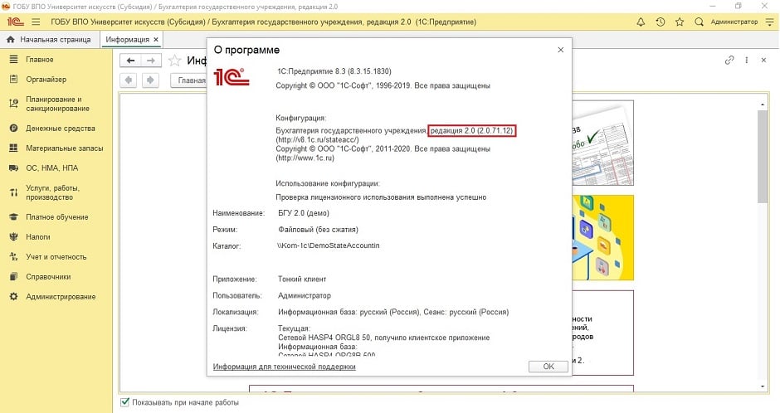This screenshot has height=413, width=780.
Task: Close the О программе dialog
Action: point(560,51)
